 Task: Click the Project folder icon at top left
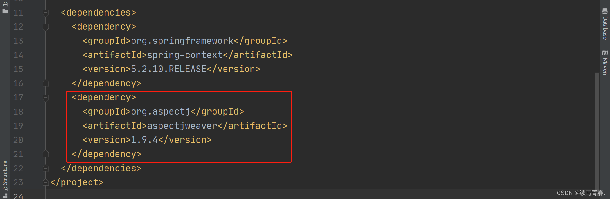(5, 11)
